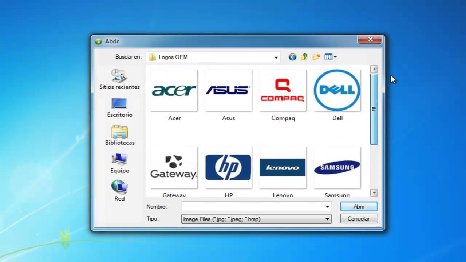The width and height of the screenshot is (466, 262).
Task: Go back to last folder visited
Action: [292, 57]
